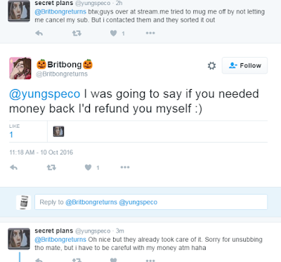The height and width of the screenshot is (262, 281).
Task: Retweet the top secret plans tweet
Action: coord(77,33)
